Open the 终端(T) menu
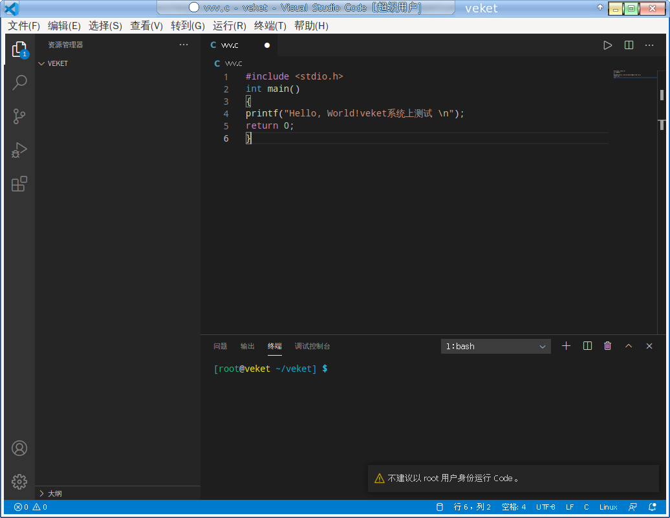This screenshot has height=518, width=670. [x=270, y=26]
